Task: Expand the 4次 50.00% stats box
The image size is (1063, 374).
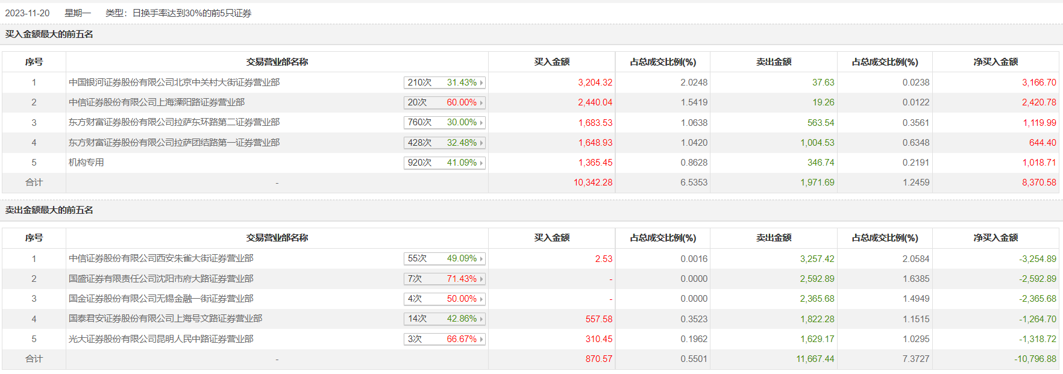Action: [x=444, y=299]
